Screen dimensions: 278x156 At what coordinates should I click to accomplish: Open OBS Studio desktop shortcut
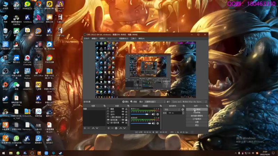(x=5, y=72)
